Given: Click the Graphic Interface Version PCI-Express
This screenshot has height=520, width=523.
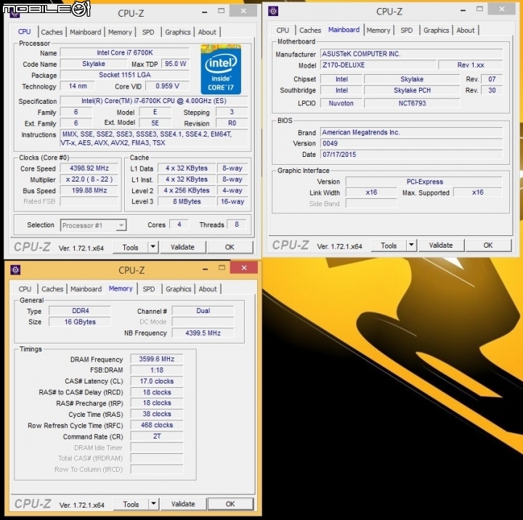Looking at the screenshot, I should (x=424, y=182).
